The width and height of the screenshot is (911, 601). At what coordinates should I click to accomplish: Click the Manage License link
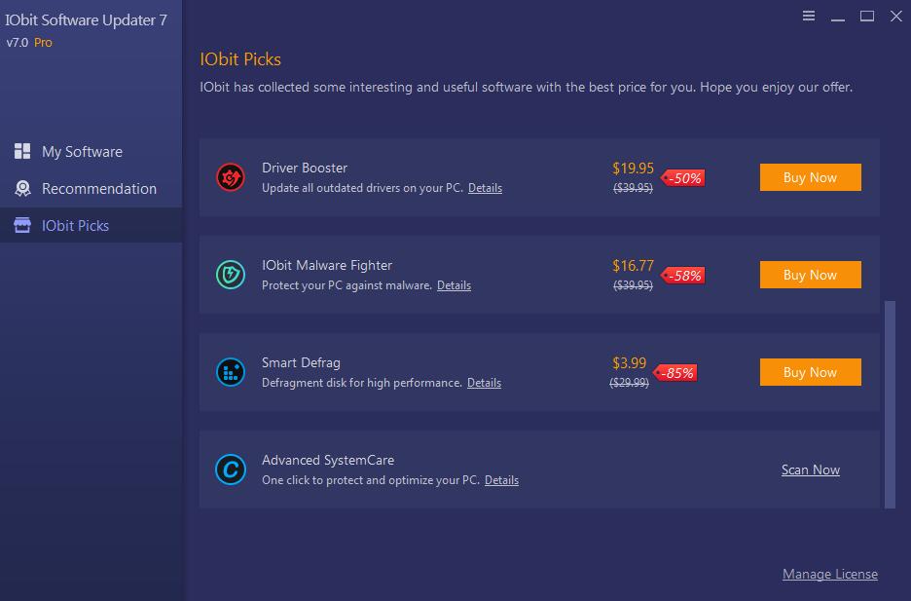(x=829, y=575)
